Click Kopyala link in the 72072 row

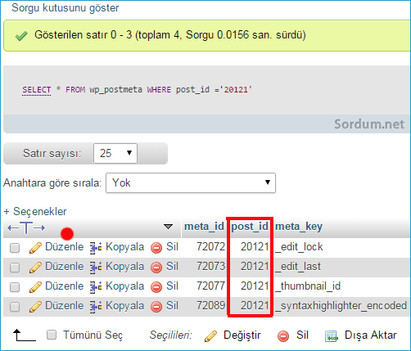pyautogui.click(x=125, y=247)
